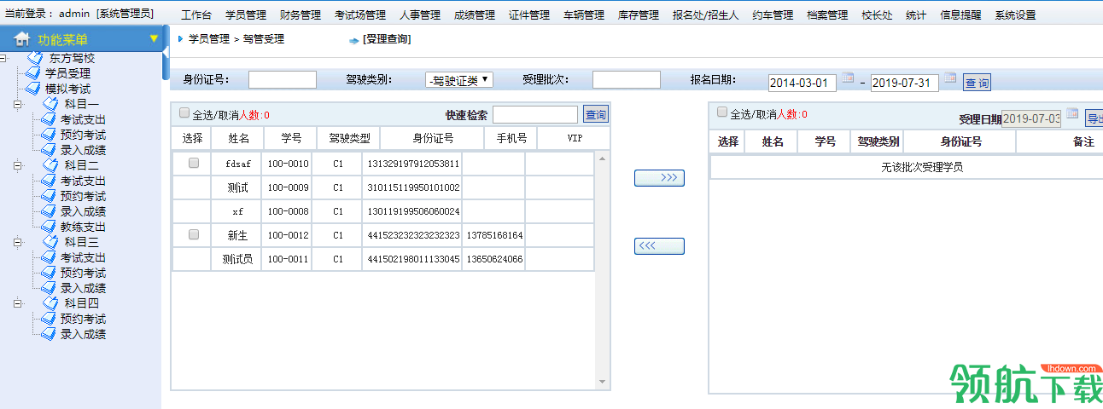Toggle right panel 全选/取消 checkbox

(x=722, y=112)
